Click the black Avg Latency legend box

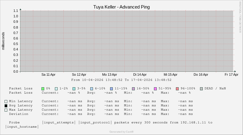coord(6,106)
